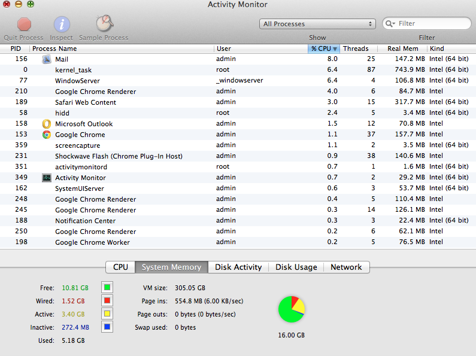Click the yellow Active memory color swatch

click(107, 314)
